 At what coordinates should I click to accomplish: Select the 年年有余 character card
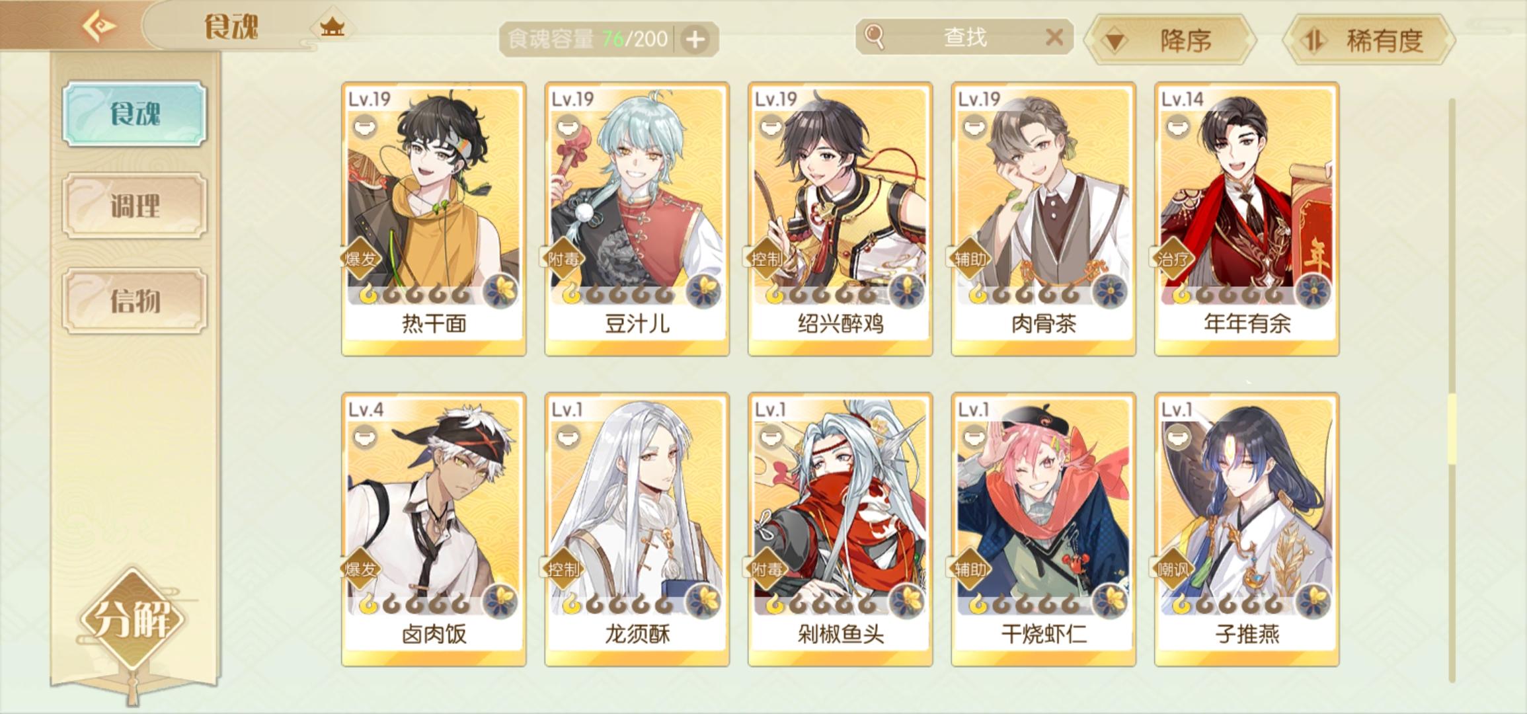tap(1247, 219)
